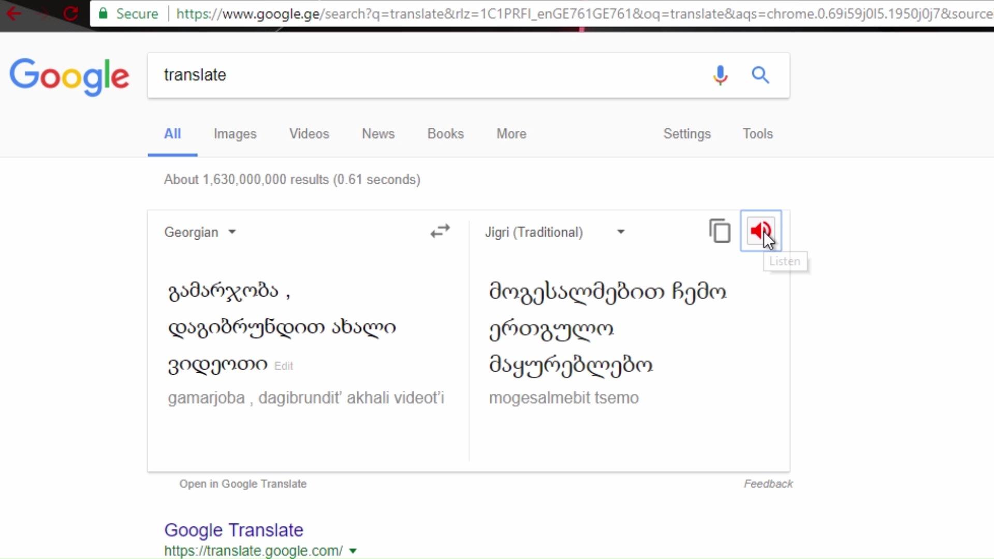Swap languages with the arrows icon
The width and height of the screenshot is (994, 559).
[440, 231]
